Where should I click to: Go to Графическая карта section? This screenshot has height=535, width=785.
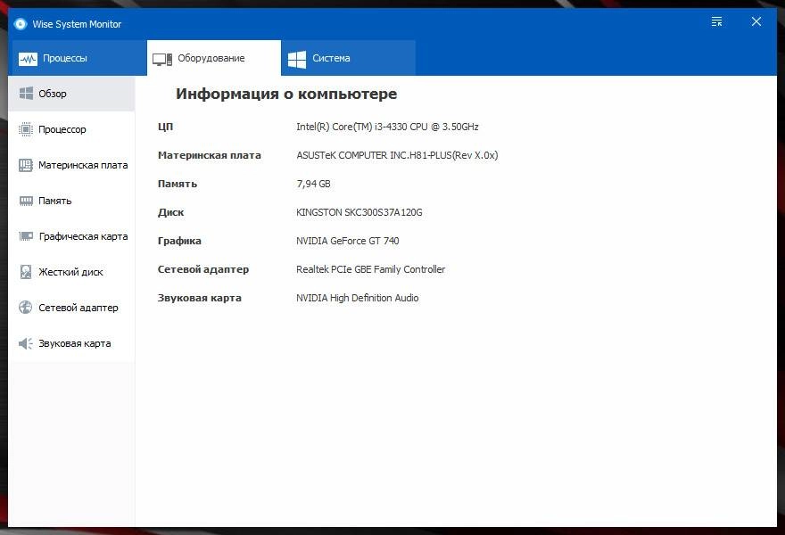click(x=71, y=236)
